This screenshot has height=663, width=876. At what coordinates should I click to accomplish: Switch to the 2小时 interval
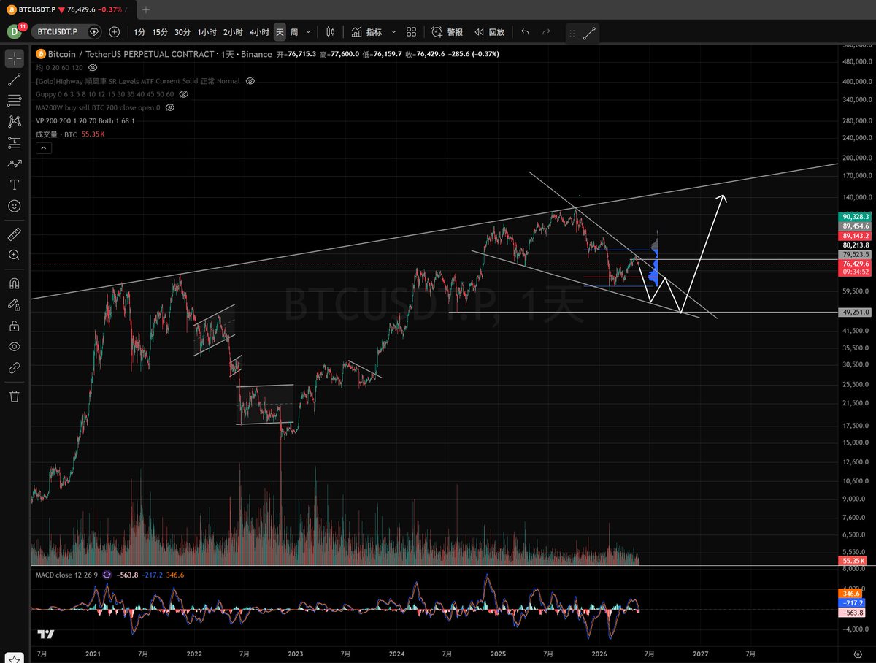pyautogui.click(x=233, y=32)
